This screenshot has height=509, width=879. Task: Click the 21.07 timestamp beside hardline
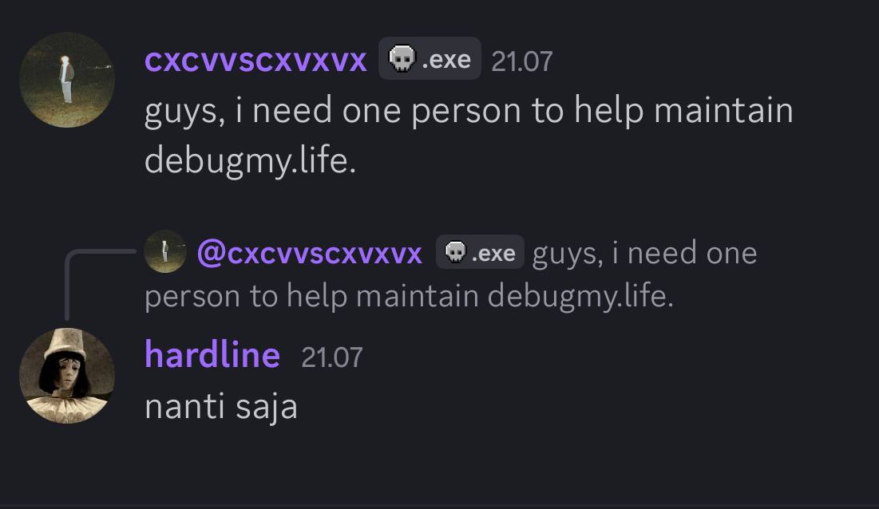point(332,357)
